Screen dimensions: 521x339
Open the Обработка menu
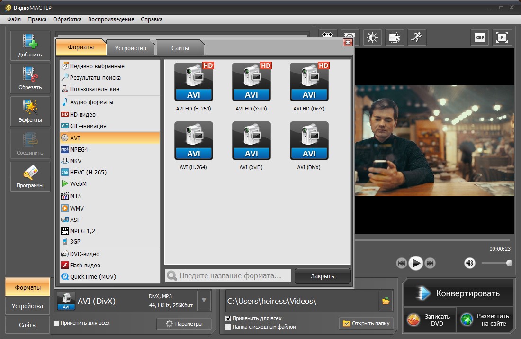(67, 19)
